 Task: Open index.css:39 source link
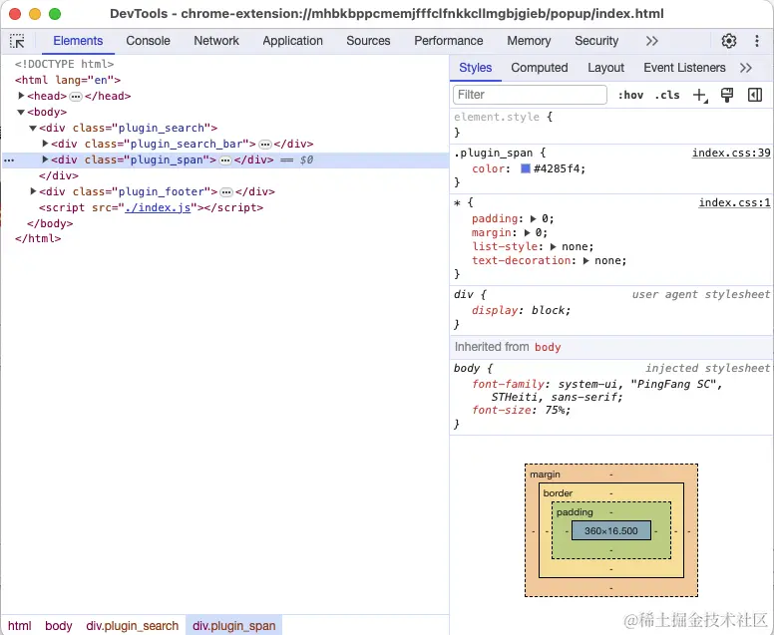point(731,153)
